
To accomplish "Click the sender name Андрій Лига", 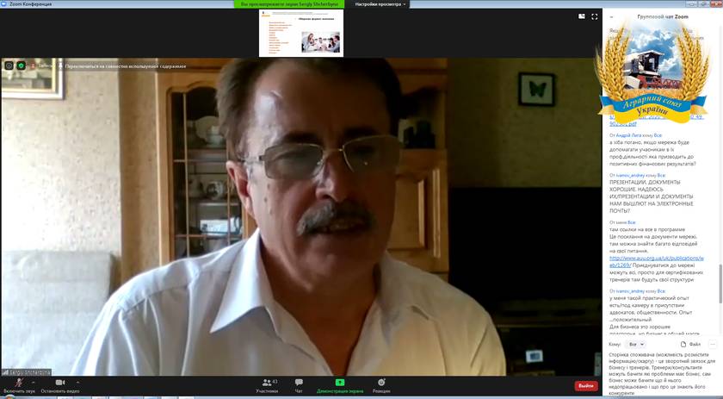I will click(628, 135).
